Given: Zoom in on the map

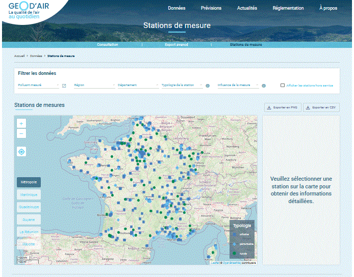Looking at the screenshot, I should pyautogui.click(x=21, y=124).
